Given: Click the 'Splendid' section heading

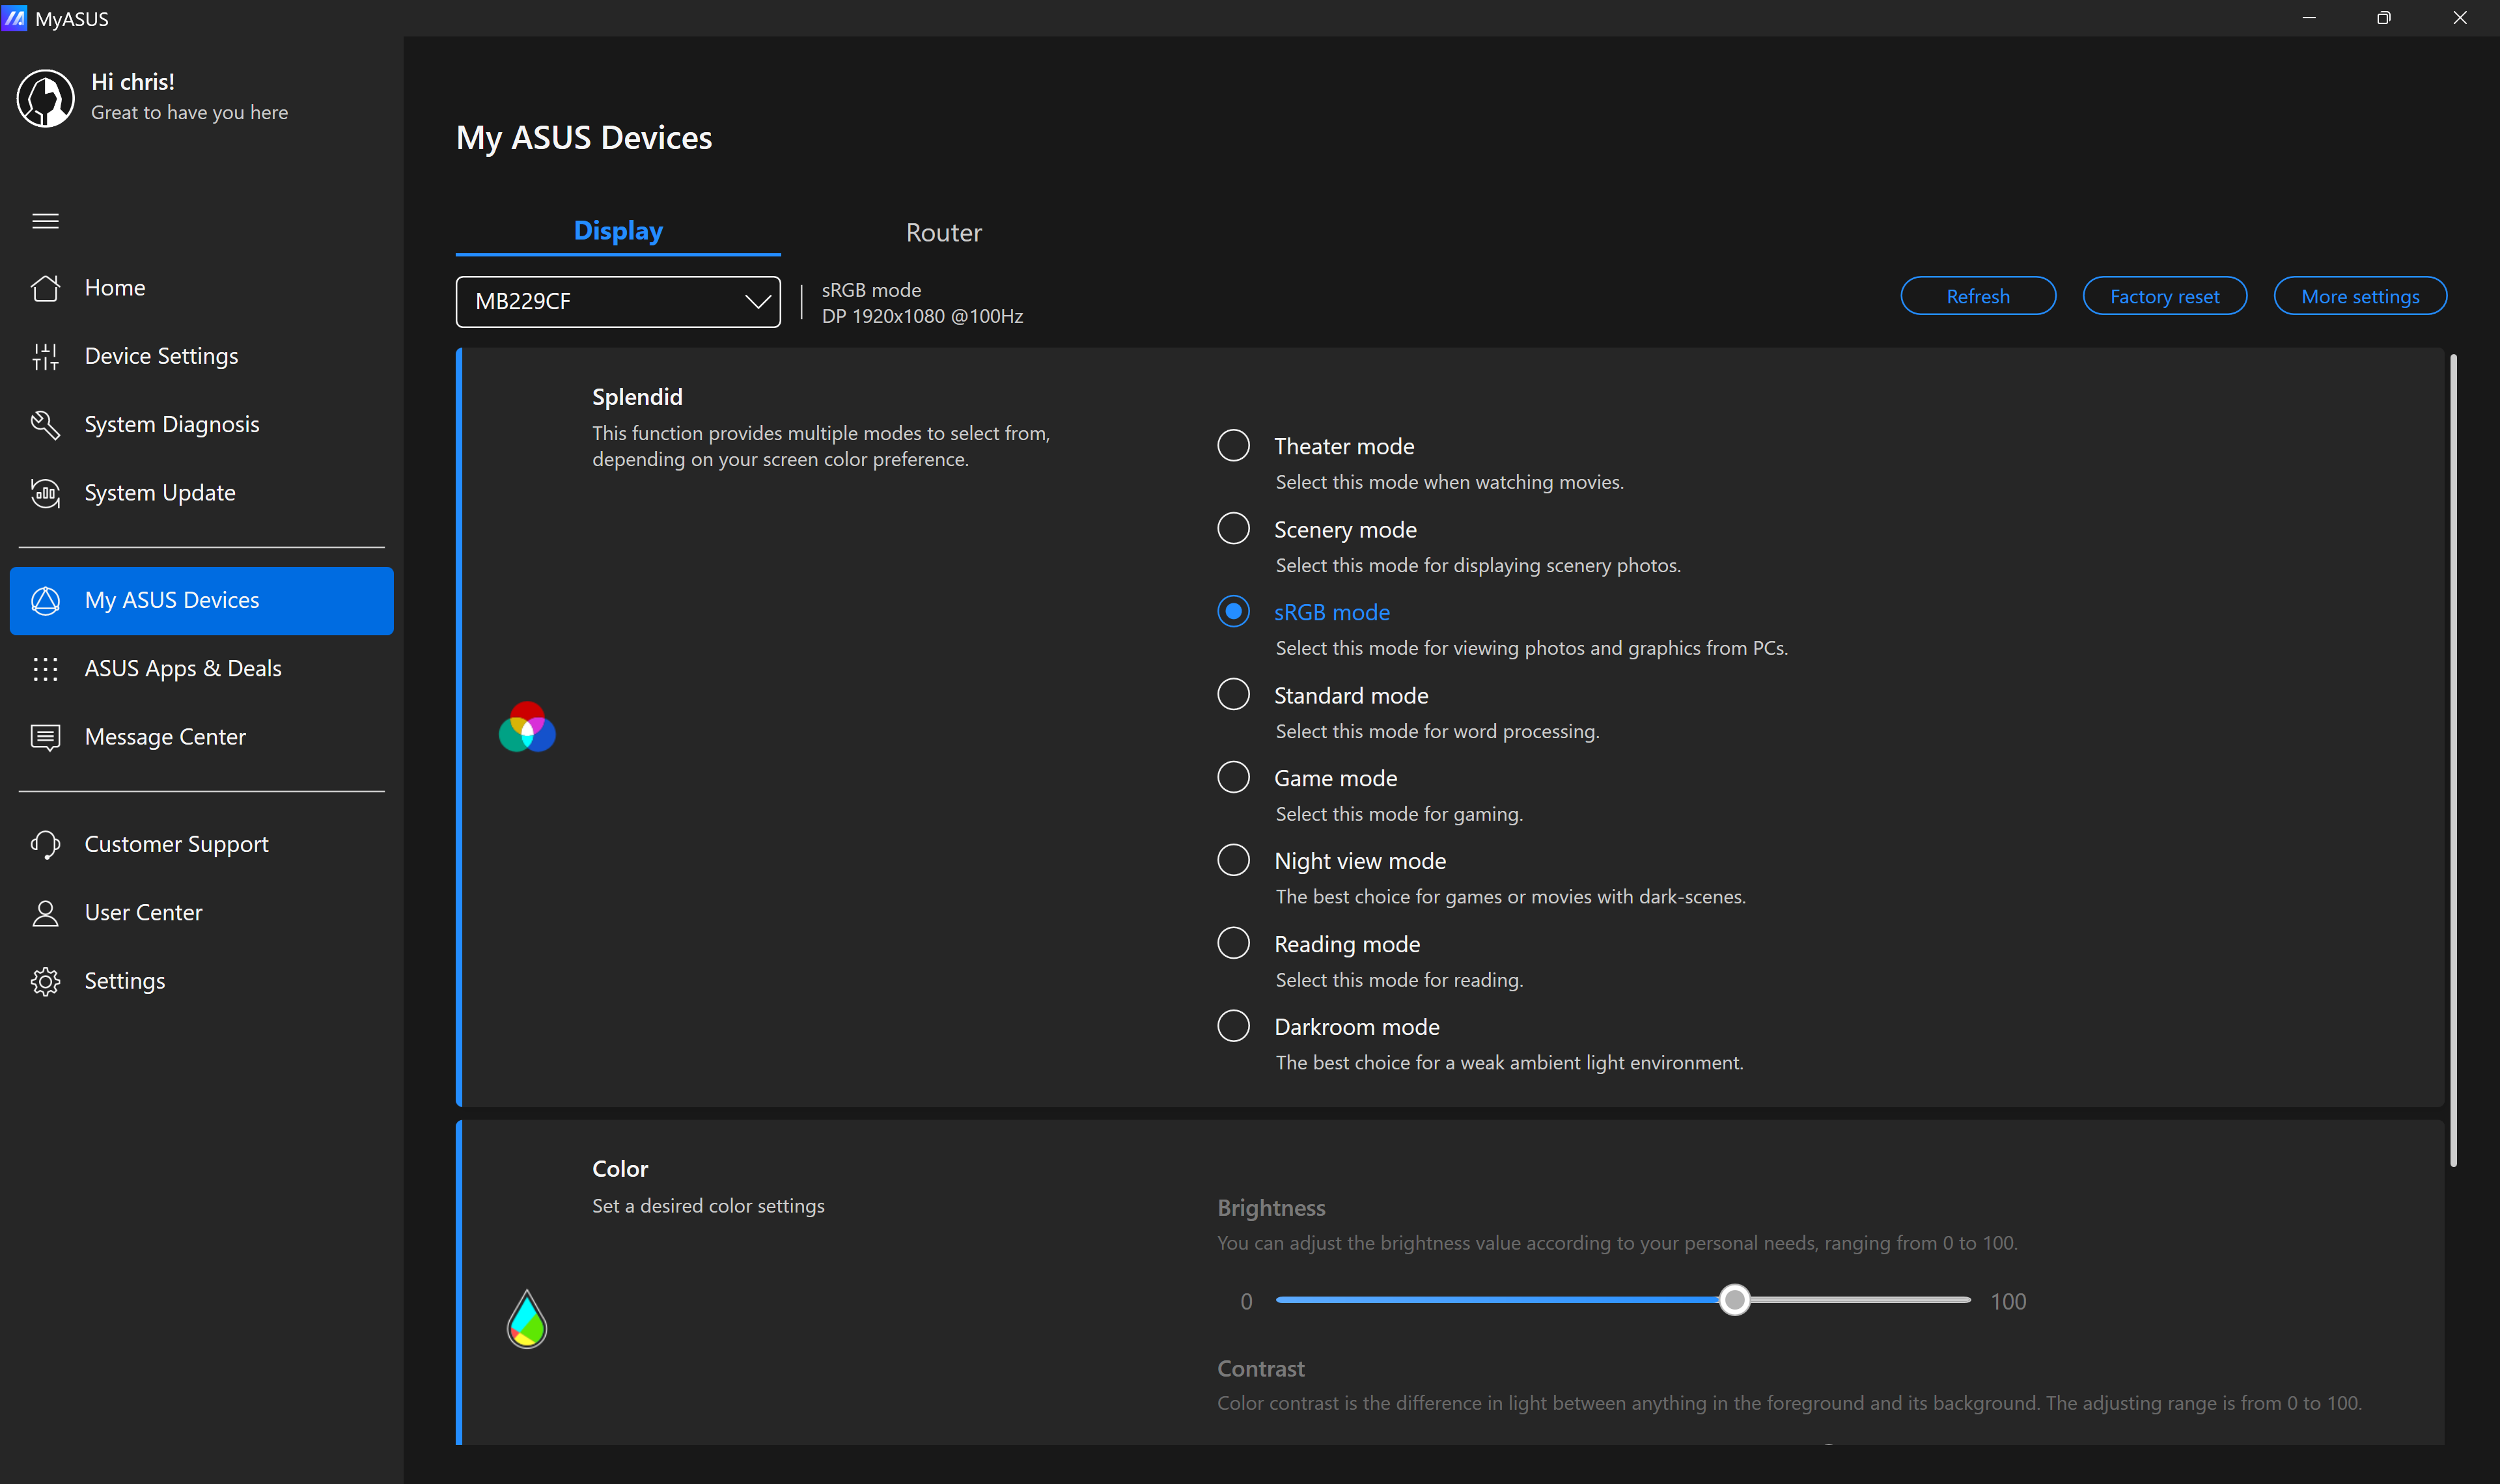Looking at the screenshot, I should (637, 397).
